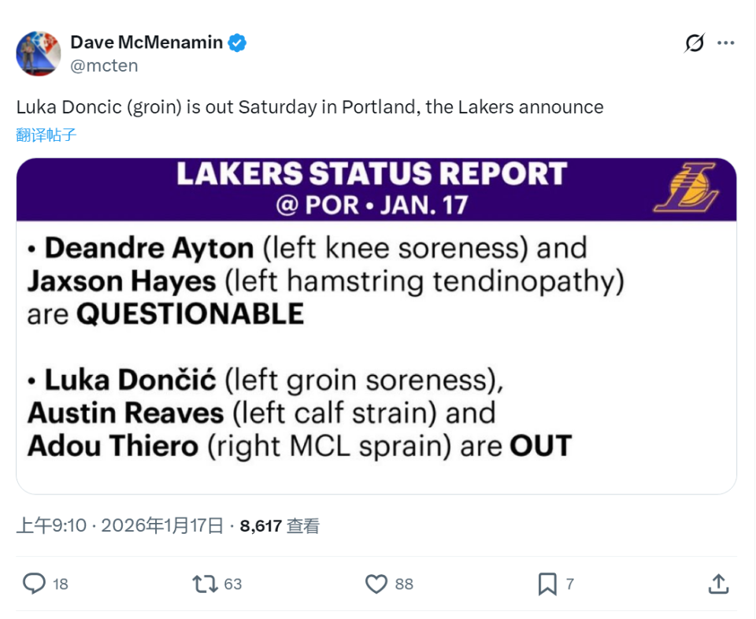Open the share upload icon
756x619 pixels.
[717, 584]
